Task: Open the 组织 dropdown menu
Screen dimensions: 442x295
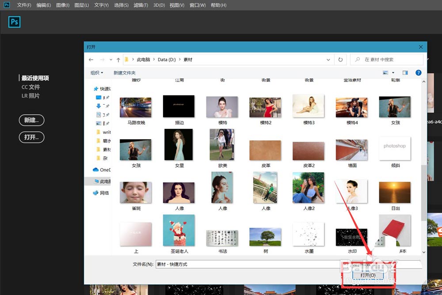Action: coord(97,73)
